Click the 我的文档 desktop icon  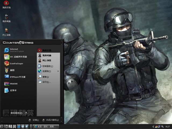pos(6,4)
